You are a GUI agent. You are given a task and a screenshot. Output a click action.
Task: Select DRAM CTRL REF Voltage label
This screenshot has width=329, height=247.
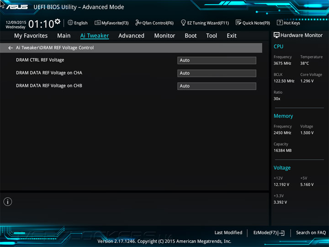point(40,60)
